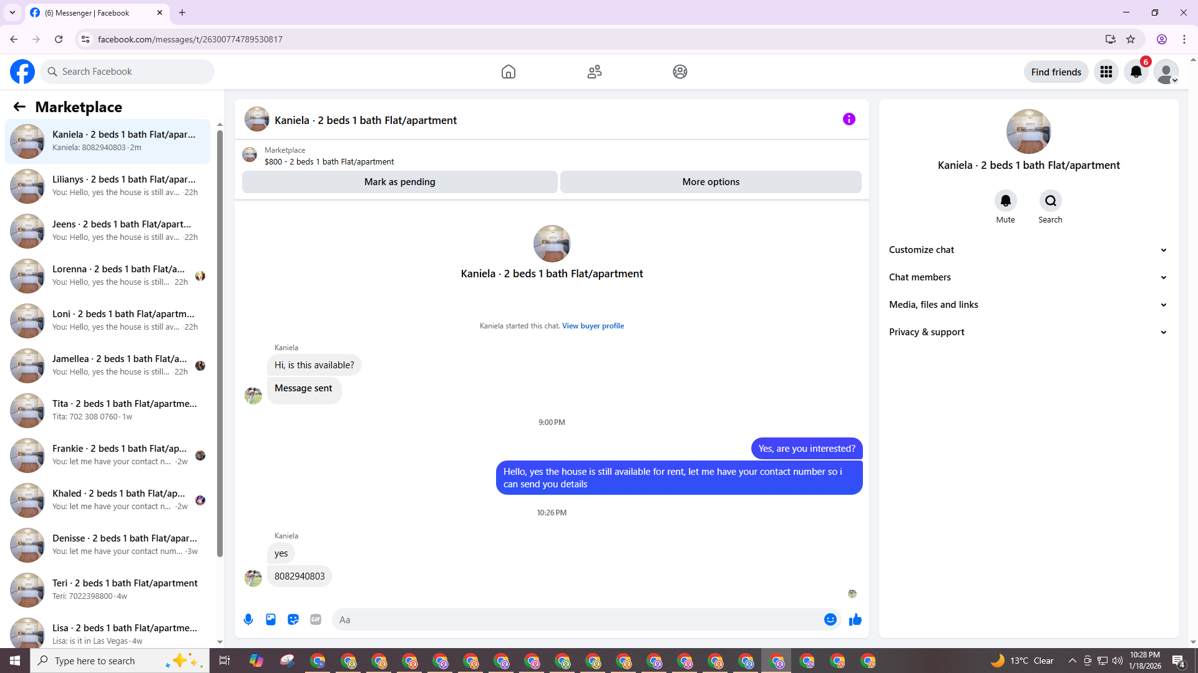Click the voice clip microphone icon
Screen dimensions: 1198x673
[248, 619]
